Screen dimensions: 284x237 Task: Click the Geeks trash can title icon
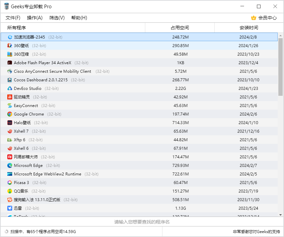point(7,6)
